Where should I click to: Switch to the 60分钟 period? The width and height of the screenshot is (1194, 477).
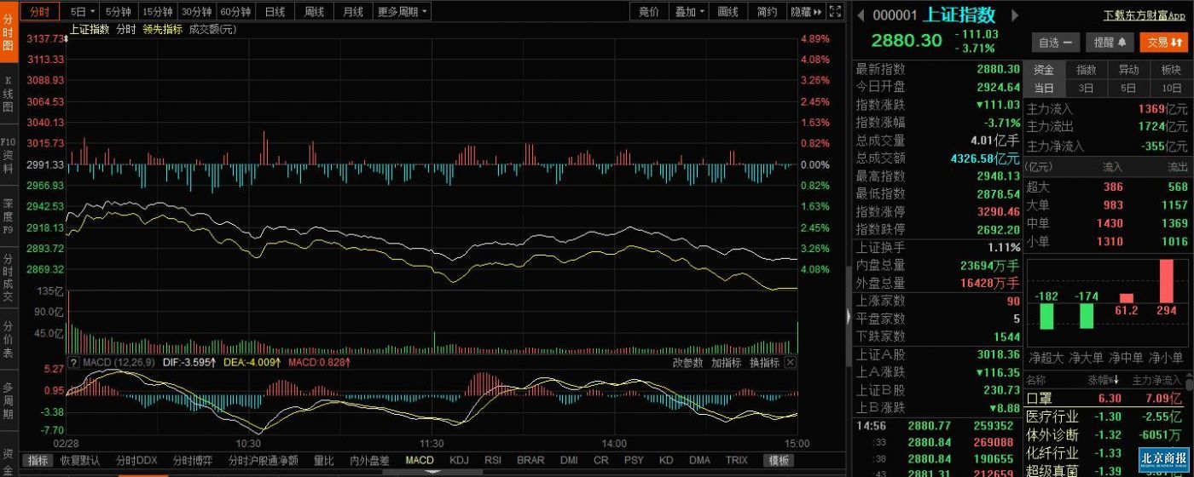coord(235,12)
